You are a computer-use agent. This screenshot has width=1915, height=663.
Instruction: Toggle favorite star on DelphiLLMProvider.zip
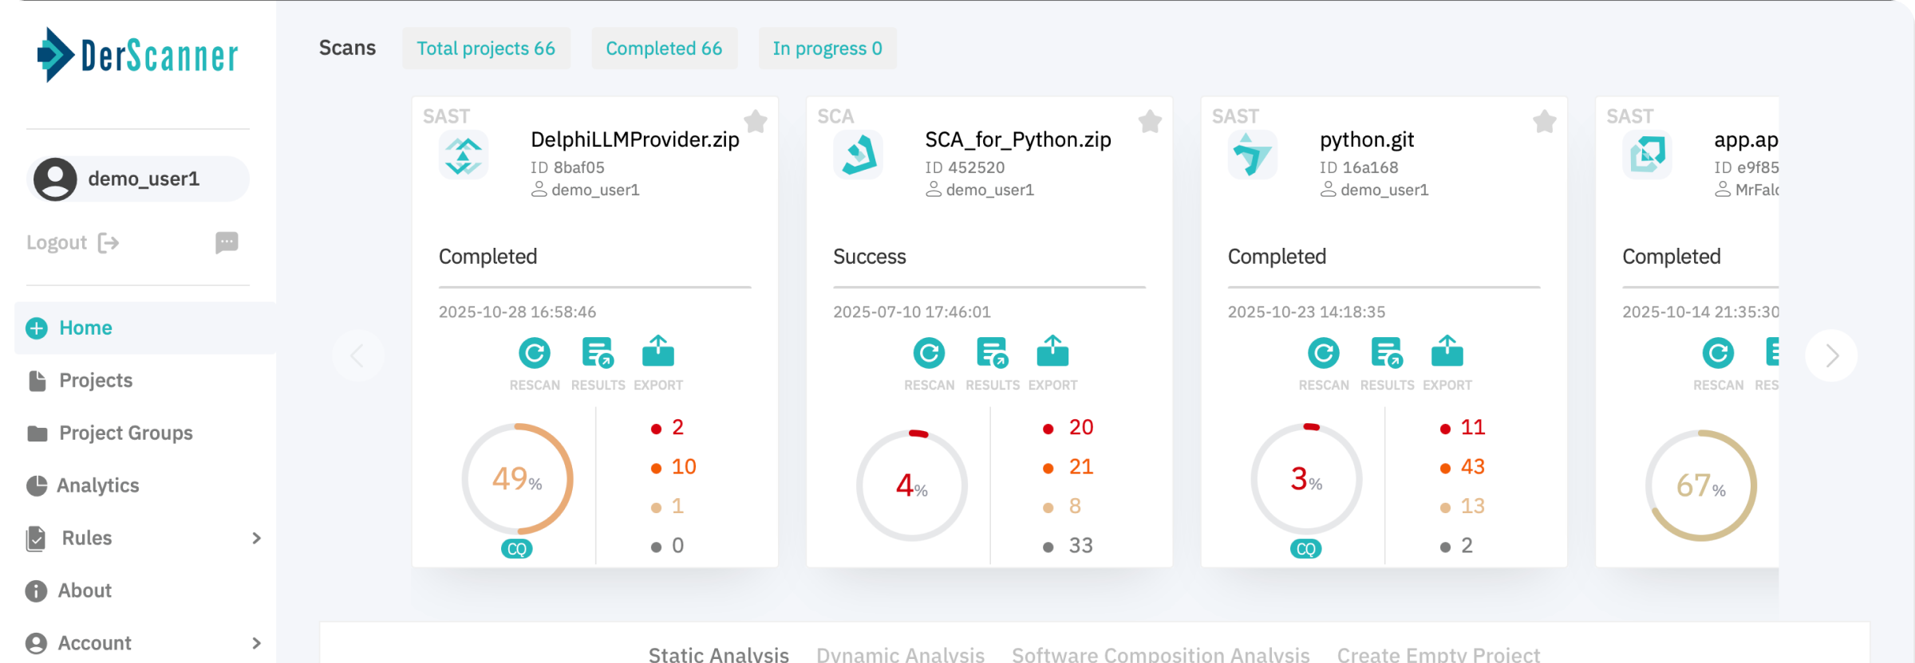(755, 122)
